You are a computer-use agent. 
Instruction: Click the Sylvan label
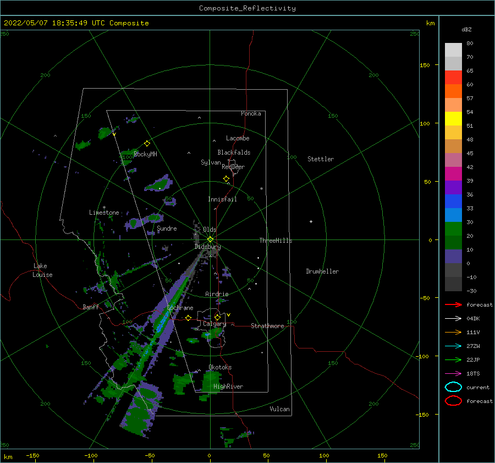[x=211, y=162]
